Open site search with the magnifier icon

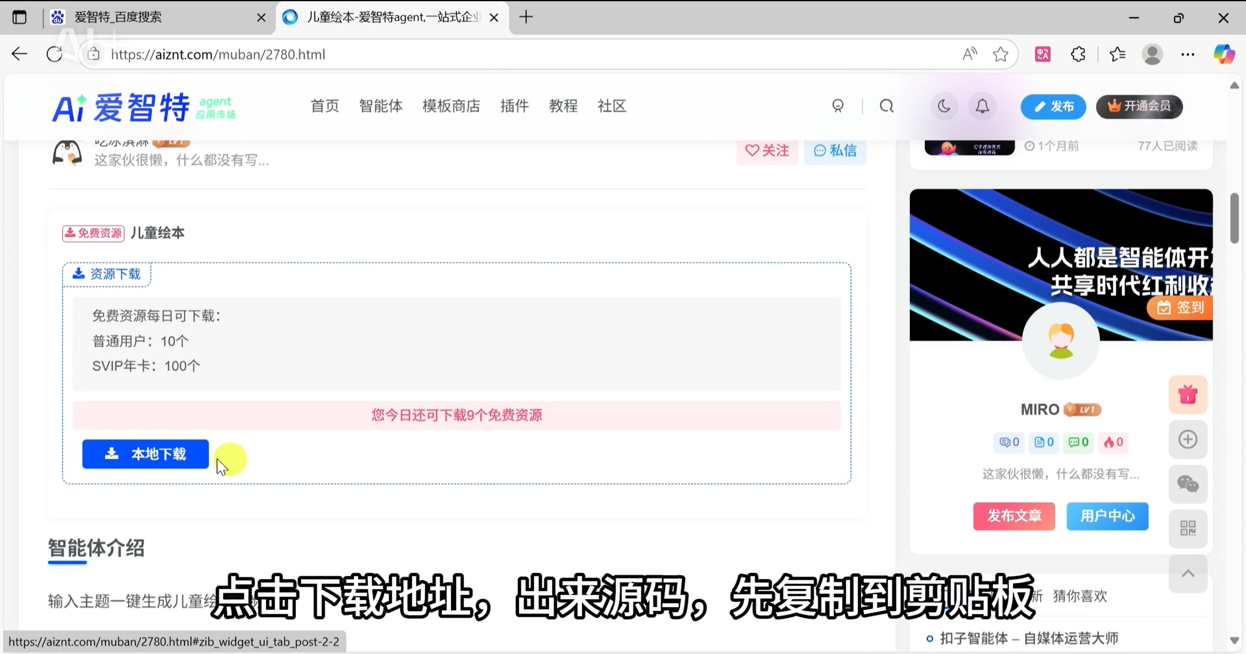coord(887,106)
